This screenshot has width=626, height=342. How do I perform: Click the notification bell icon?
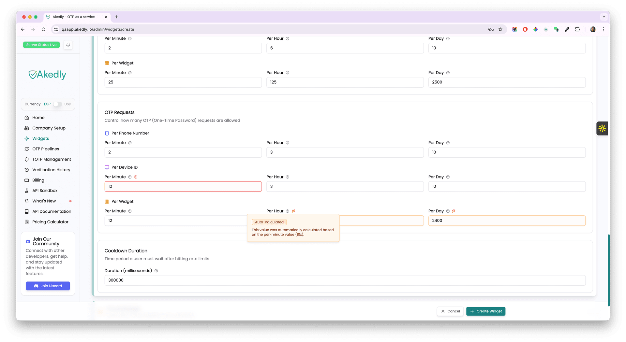tap(68, 45)
